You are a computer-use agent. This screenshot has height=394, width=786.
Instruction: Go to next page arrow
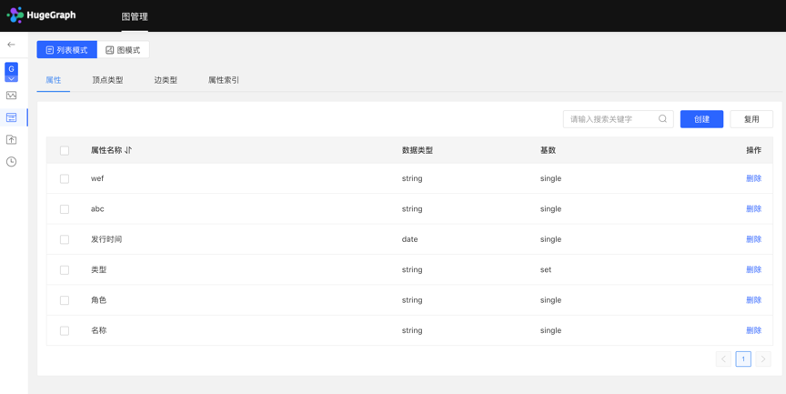[763, 359]
